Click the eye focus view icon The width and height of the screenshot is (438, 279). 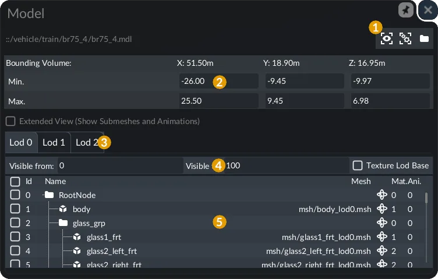tap(387, 38)
